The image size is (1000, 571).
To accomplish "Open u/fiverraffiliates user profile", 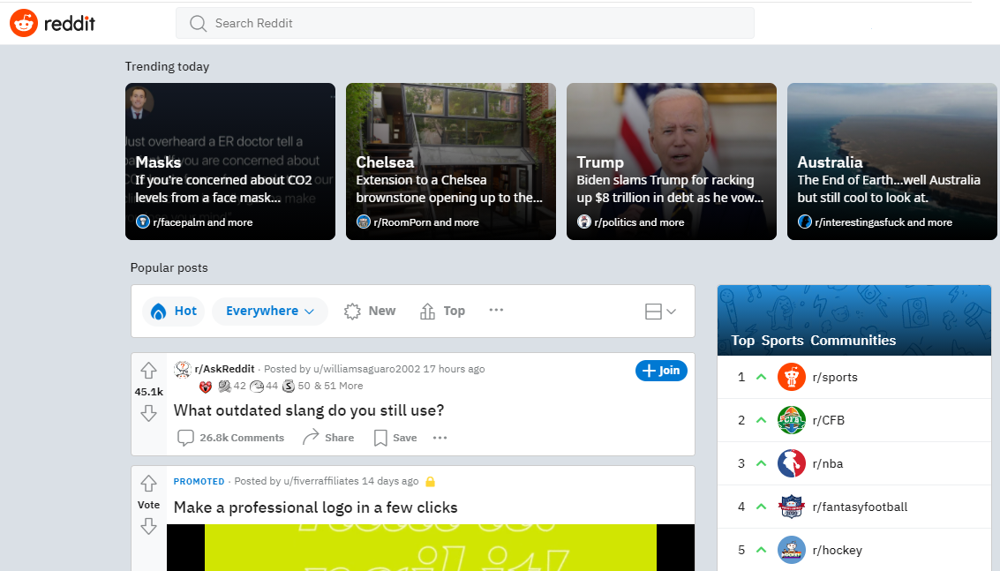I will coord(321,481).
